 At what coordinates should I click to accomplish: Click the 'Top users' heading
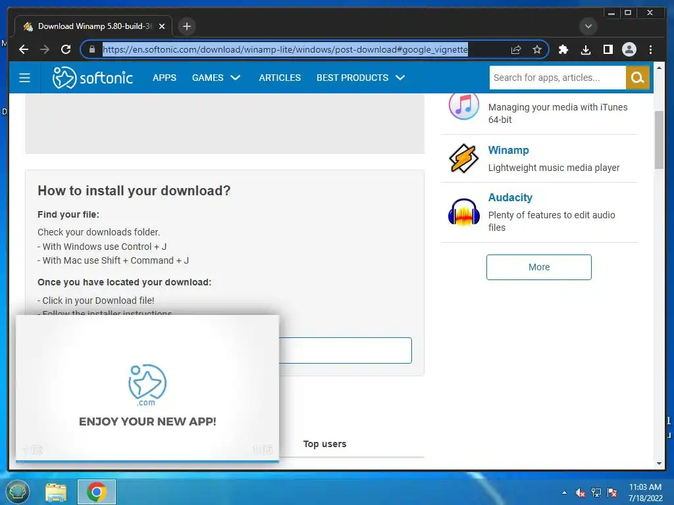pos(324,444)
